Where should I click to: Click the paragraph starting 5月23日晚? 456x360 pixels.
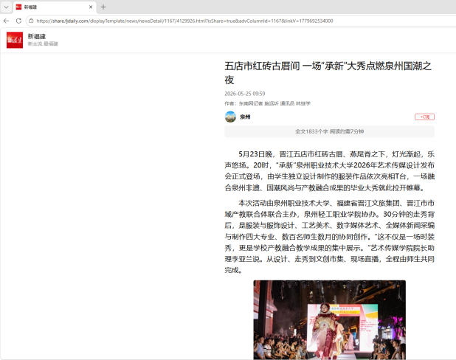pyautogui.click(x=330, y=170)
